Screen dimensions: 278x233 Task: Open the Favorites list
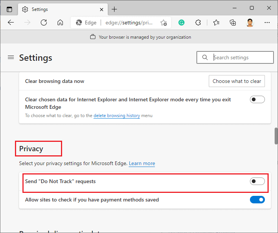click(x=216, y=23)
